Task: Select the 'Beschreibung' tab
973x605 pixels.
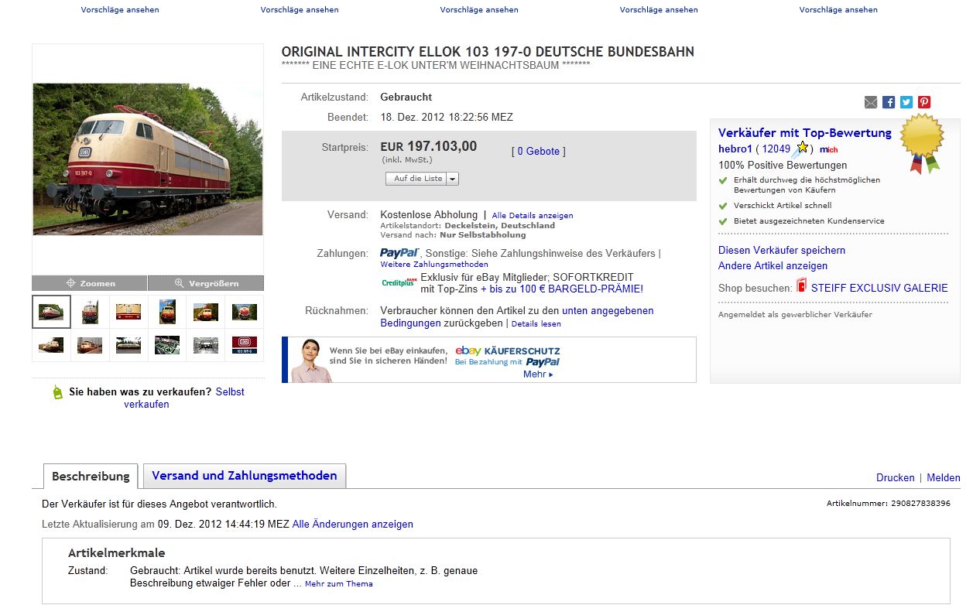Action: pos(91,477)
